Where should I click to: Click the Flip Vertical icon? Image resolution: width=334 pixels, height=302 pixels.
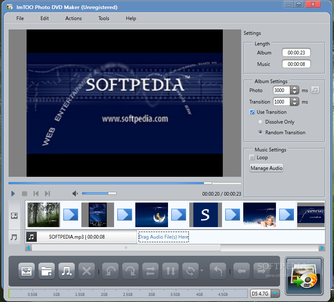(170, 271)
